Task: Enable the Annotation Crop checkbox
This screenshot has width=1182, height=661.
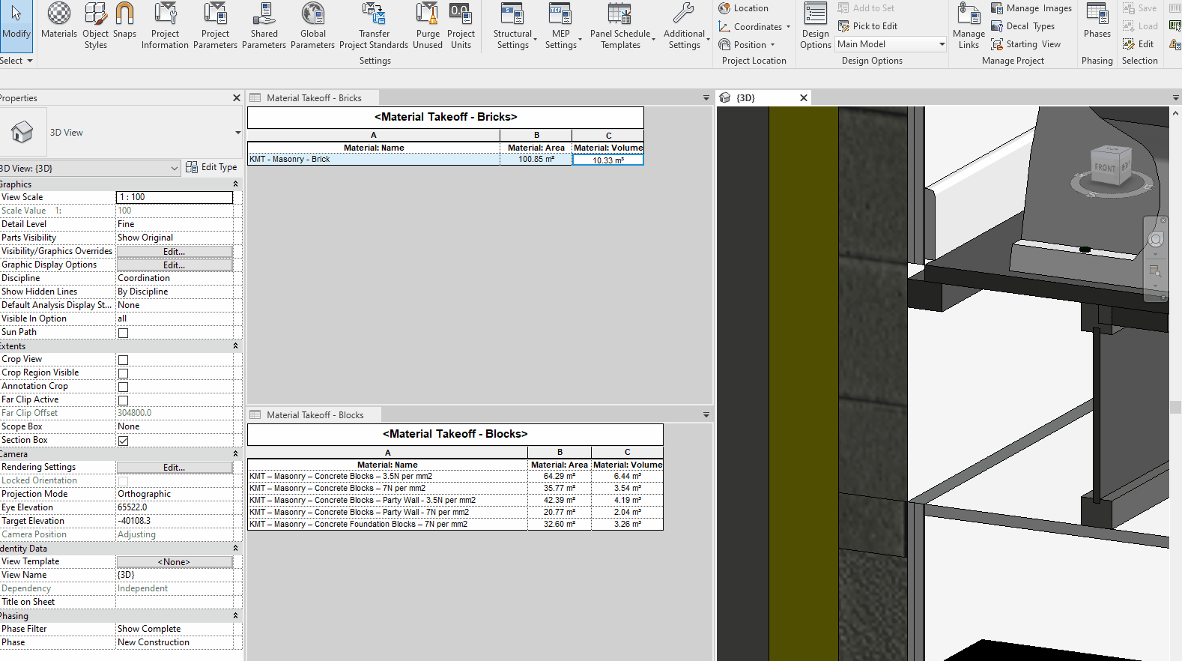Action: (124, 387)
